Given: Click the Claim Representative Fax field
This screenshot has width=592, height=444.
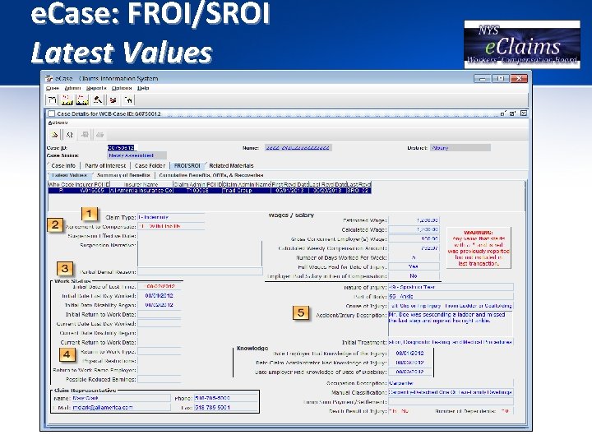Looking at the screenshot, I should click(x=226, y=407).
